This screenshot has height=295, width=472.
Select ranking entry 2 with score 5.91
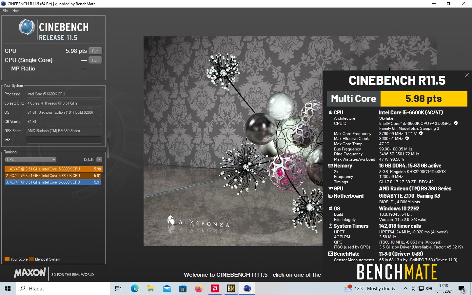click(53, 176)
